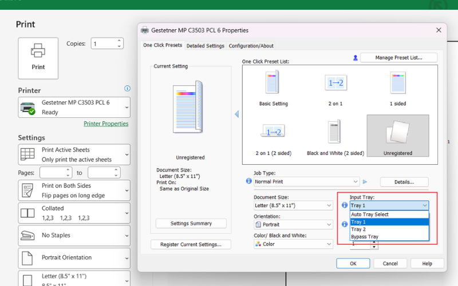This screenshot has height=286, width=458.
Task: Switch to the Configuration/About tab
Action: [x=251, y=46]
